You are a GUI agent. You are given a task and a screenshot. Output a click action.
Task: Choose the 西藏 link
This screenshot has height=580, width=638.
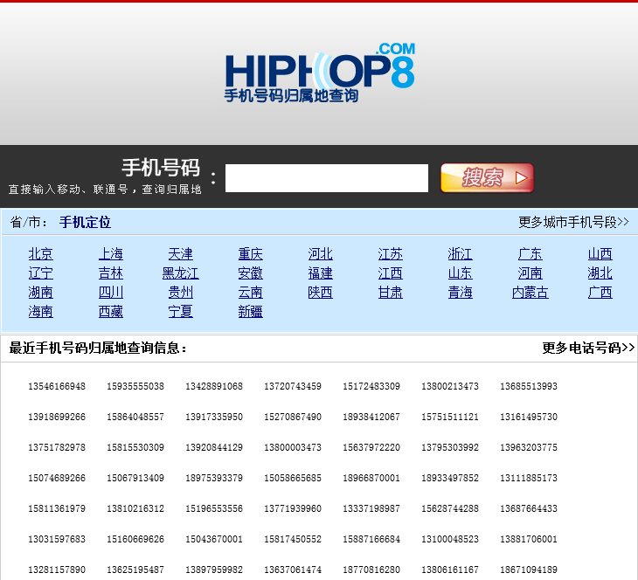point(111,312)
